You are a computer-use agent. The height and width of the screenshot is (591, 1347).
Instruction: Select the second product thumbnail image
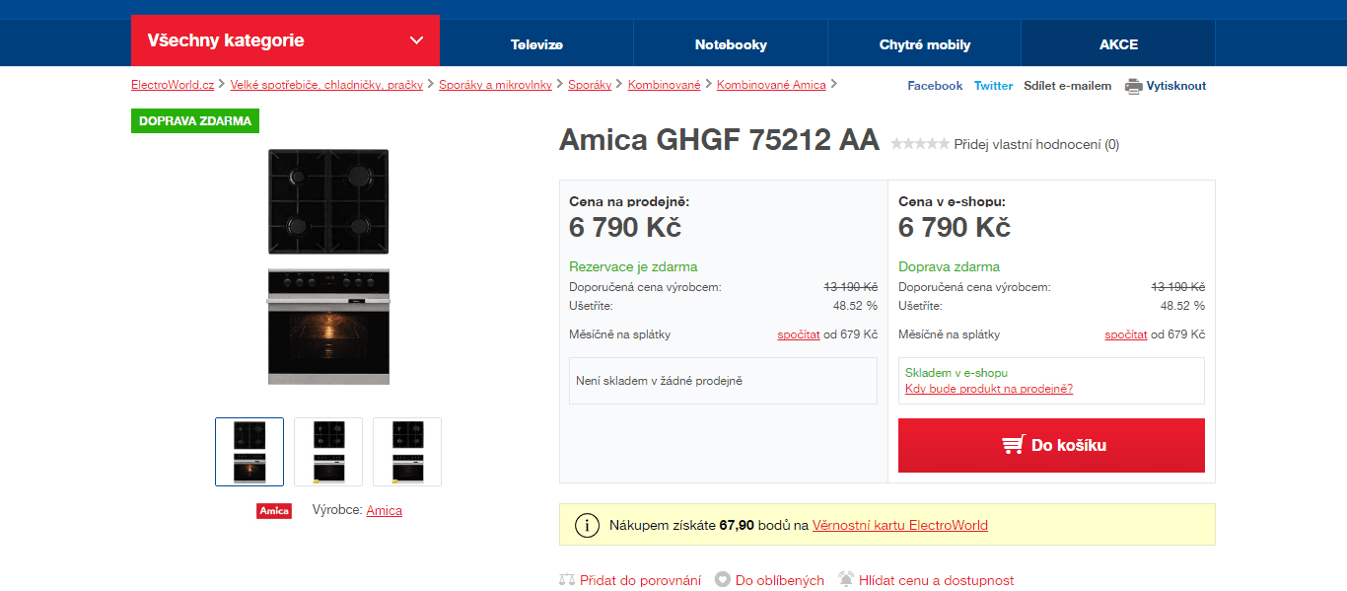point(328,452)
